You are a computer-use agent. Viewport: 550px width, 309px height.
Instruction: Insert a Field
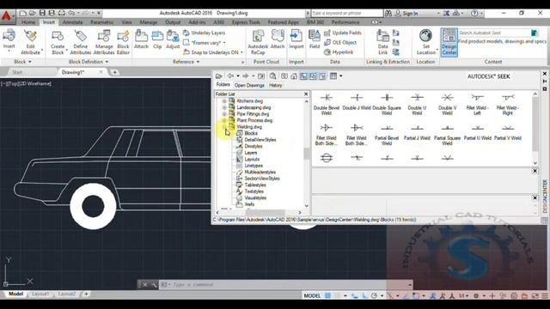click(315, 39)
